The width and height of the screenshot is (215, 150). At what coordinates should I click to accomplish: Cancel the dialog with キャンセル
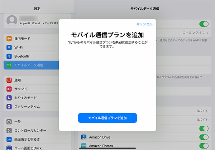click(x=144, y=24)
